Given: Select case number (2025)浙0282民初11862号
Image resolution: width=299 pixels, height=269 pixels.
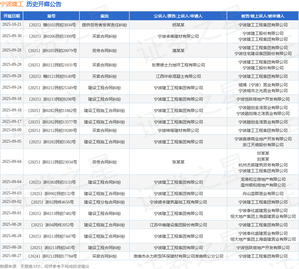Looking at the screenshot, I should [51, 111].
